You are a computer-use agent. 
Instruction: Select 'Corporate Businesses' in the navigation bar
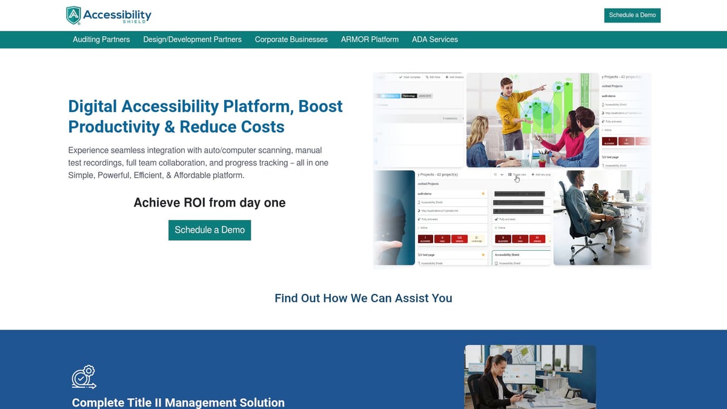[x=291, y=39]
